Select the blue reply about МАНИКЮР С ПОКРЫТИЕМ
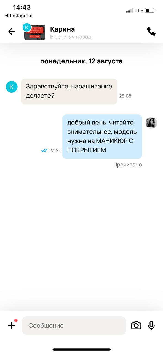 [x=102, y=137]
